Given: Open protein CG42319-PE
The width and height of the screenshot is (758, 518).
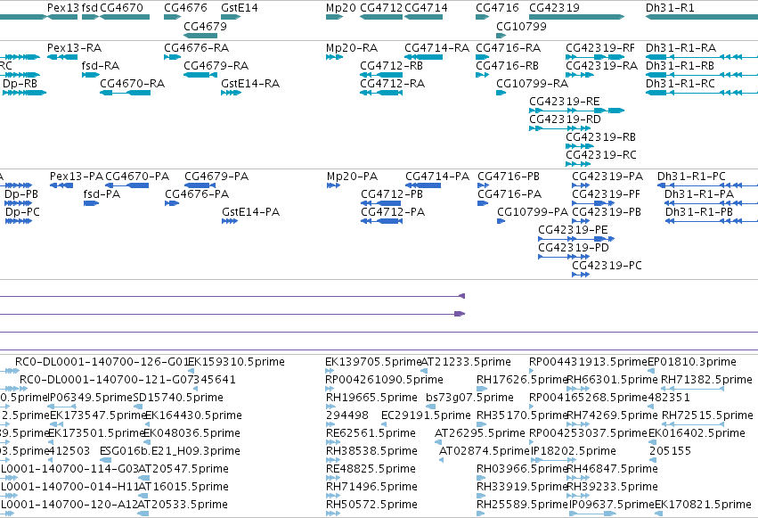Looking at the screenshot, I should pyautogui.click(x=576, y=240).
